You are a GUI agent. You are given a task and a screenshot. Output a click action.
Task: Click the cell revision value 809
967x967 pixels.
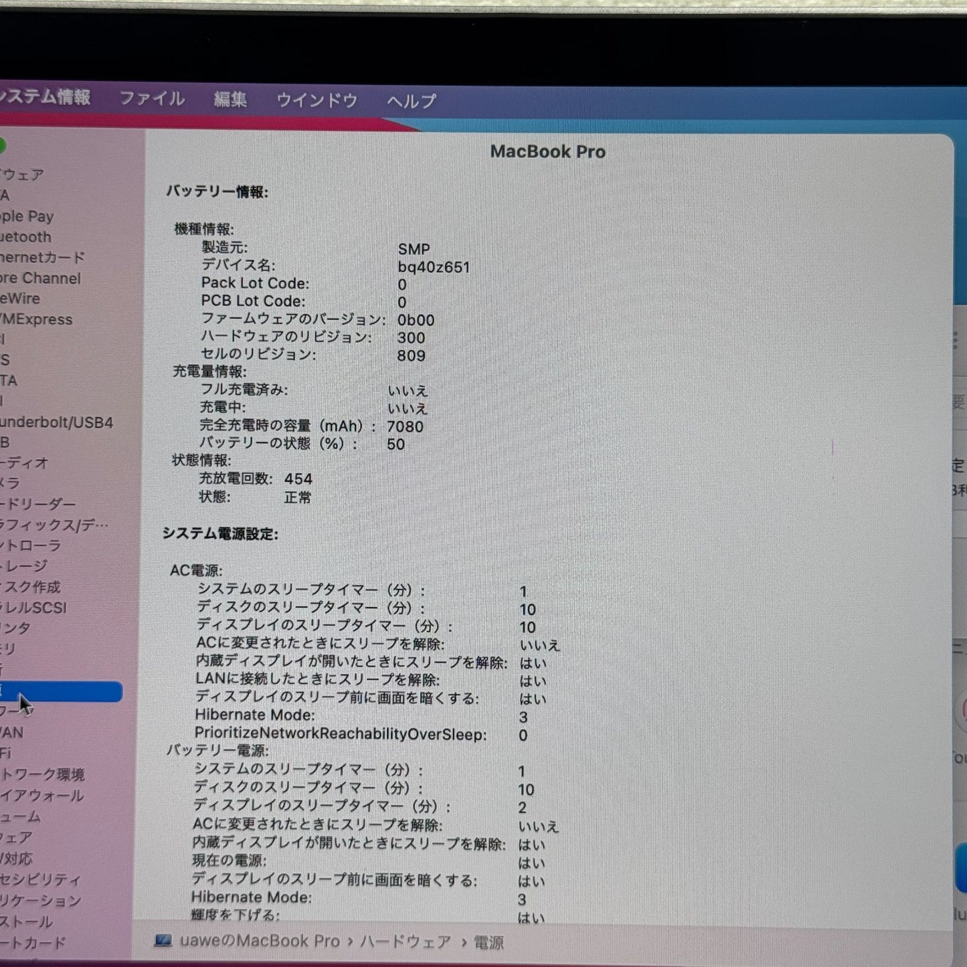tap(411, 355)
